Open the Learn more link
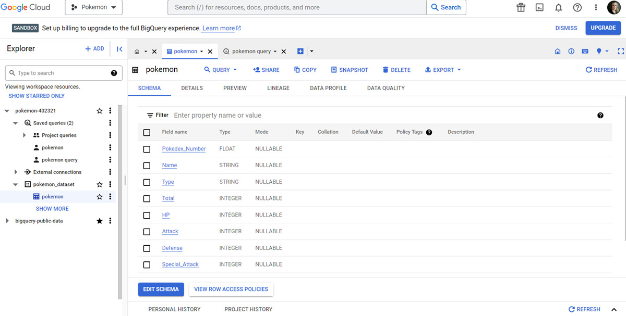This screenshot has width=626, height=316. point(222,28)
